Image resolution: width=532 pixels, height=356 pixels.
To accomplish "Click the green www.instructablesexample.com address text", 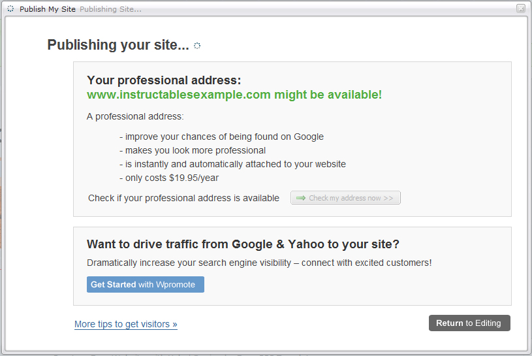I will click(234, 95).
